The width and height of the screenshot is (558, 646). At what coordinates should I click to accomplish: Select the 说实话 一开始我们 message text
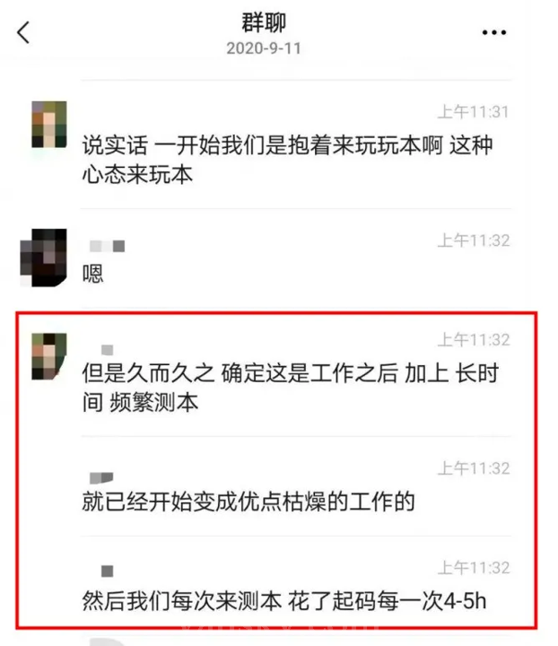(x=287, y=160)
